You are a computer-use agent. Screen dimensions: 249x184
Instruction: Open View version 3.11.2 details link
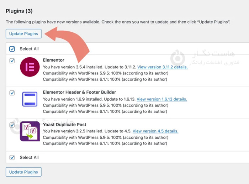pos(162,67)
